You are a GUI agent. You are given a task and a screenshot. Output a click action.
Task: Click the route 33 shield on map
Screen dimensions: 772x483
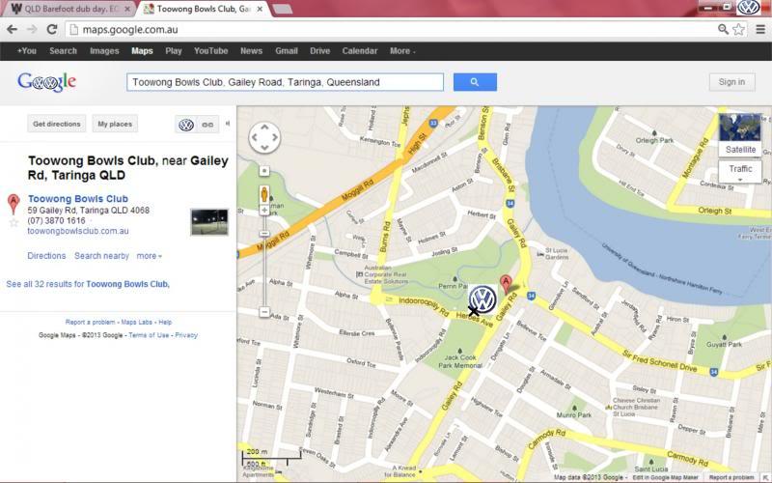click(433, 124)
